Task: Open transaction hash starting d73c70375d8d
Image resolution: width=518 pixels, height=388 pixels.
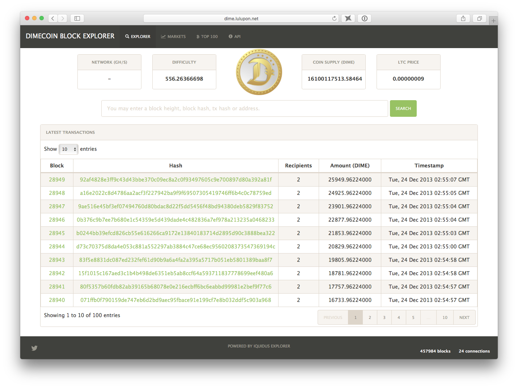Action: tap(176, 247)
